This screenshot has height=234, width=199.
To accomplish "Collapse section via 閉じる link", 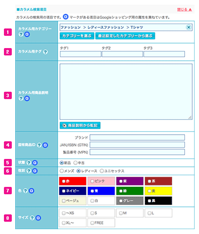I will tap(184, 10).
